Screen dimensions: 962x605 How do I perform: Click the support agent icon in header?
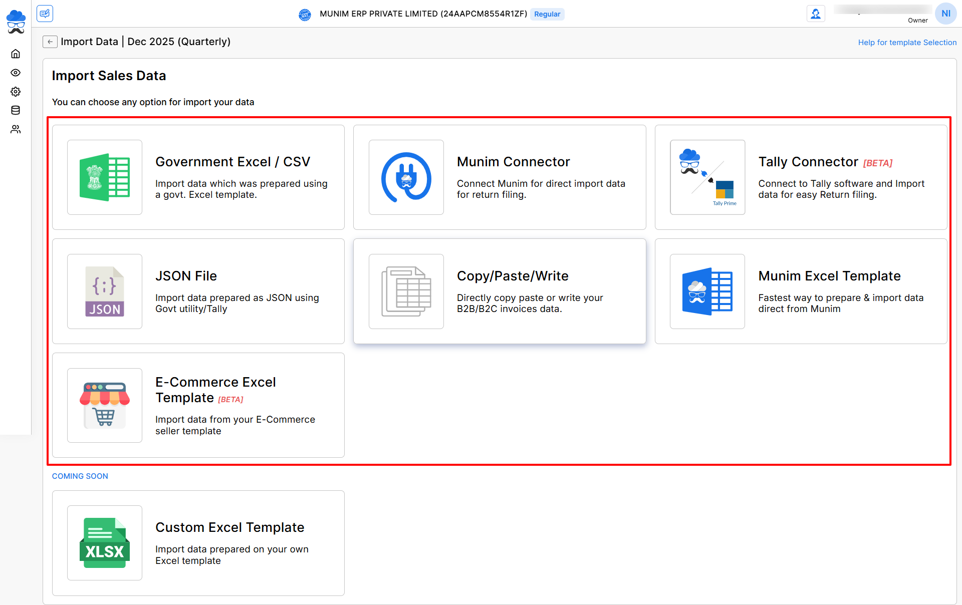(x=816, y=14)
